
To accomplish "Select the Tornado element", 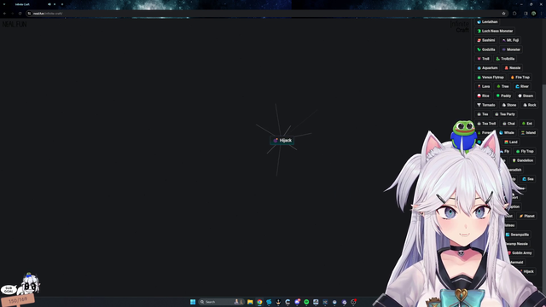I will pos(485,105).
